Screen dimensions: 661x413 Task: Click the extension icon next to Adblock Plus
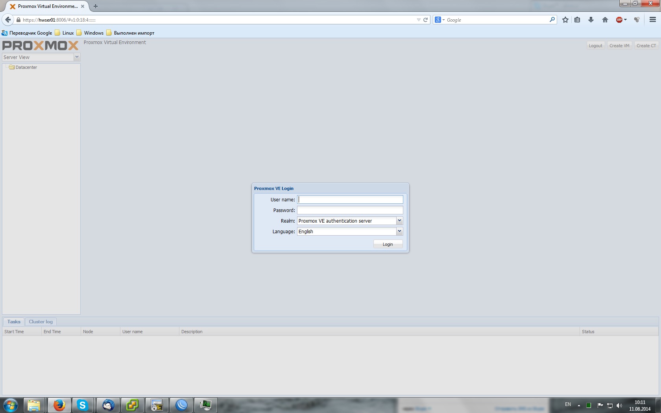coord(637,20)
